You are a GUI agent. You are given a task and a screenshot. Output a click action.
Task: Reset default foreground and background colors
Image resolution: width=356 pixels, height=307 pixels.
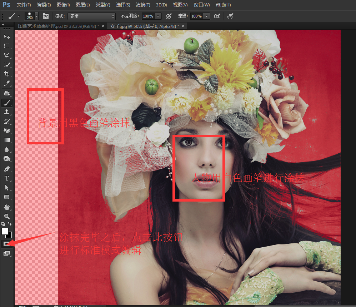tap(3, 224)
